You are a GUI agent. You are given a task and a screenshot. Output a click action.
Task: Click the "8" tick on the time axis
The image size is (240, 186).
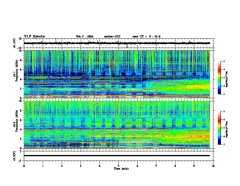click(x=175, y=166)
